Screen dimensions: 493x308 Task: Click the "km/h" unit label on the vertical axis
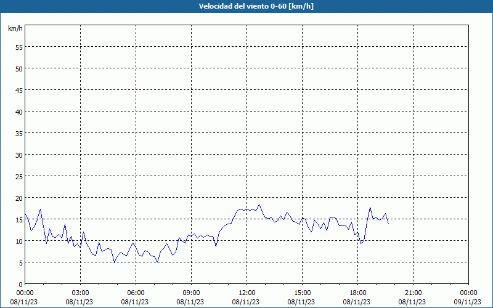pos(15,28)
